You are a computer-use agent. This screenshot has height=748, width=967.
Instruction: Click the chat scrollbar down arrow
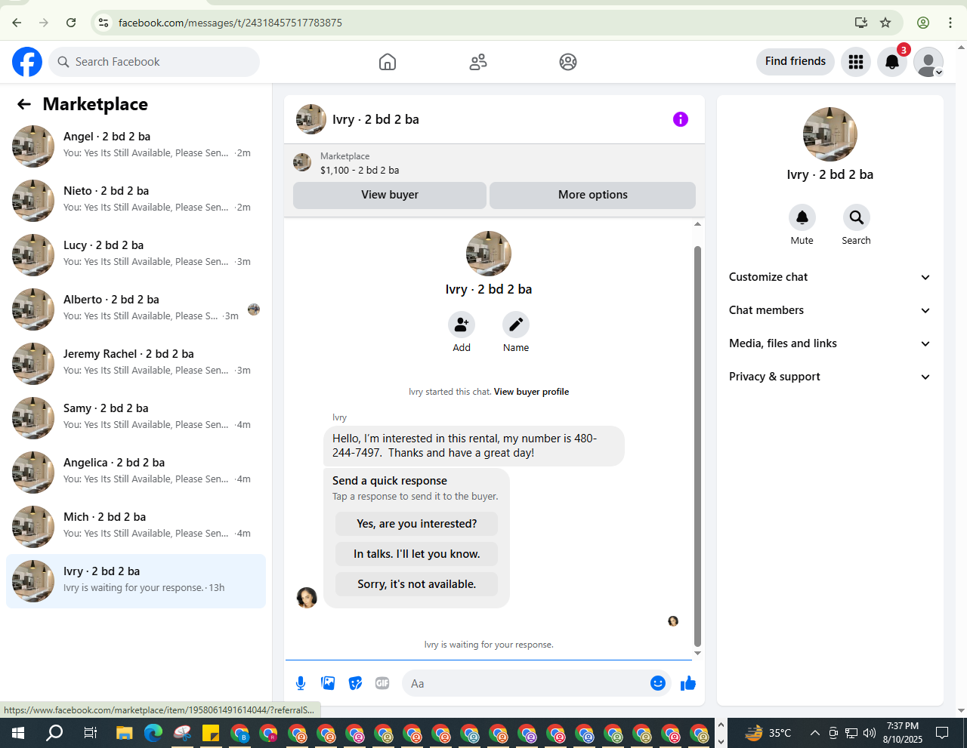pyautogui.click(x=697, y=654)
